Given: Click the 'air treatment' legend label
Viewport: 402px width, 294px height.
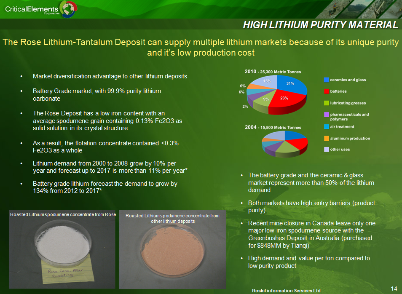Looking at the screenshot, I should pos(342,127).
